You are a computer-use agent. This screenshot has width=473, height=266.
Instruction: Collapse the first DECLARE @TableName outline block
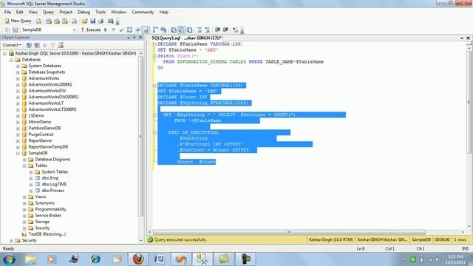(154, 44)
